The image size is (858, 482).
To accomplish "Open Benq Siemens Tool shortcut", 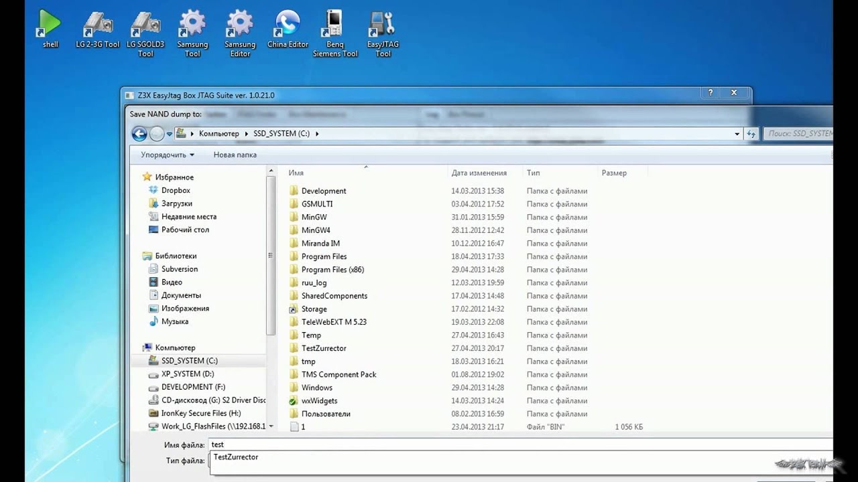I will pyautogui.click(x=335, y=33).
